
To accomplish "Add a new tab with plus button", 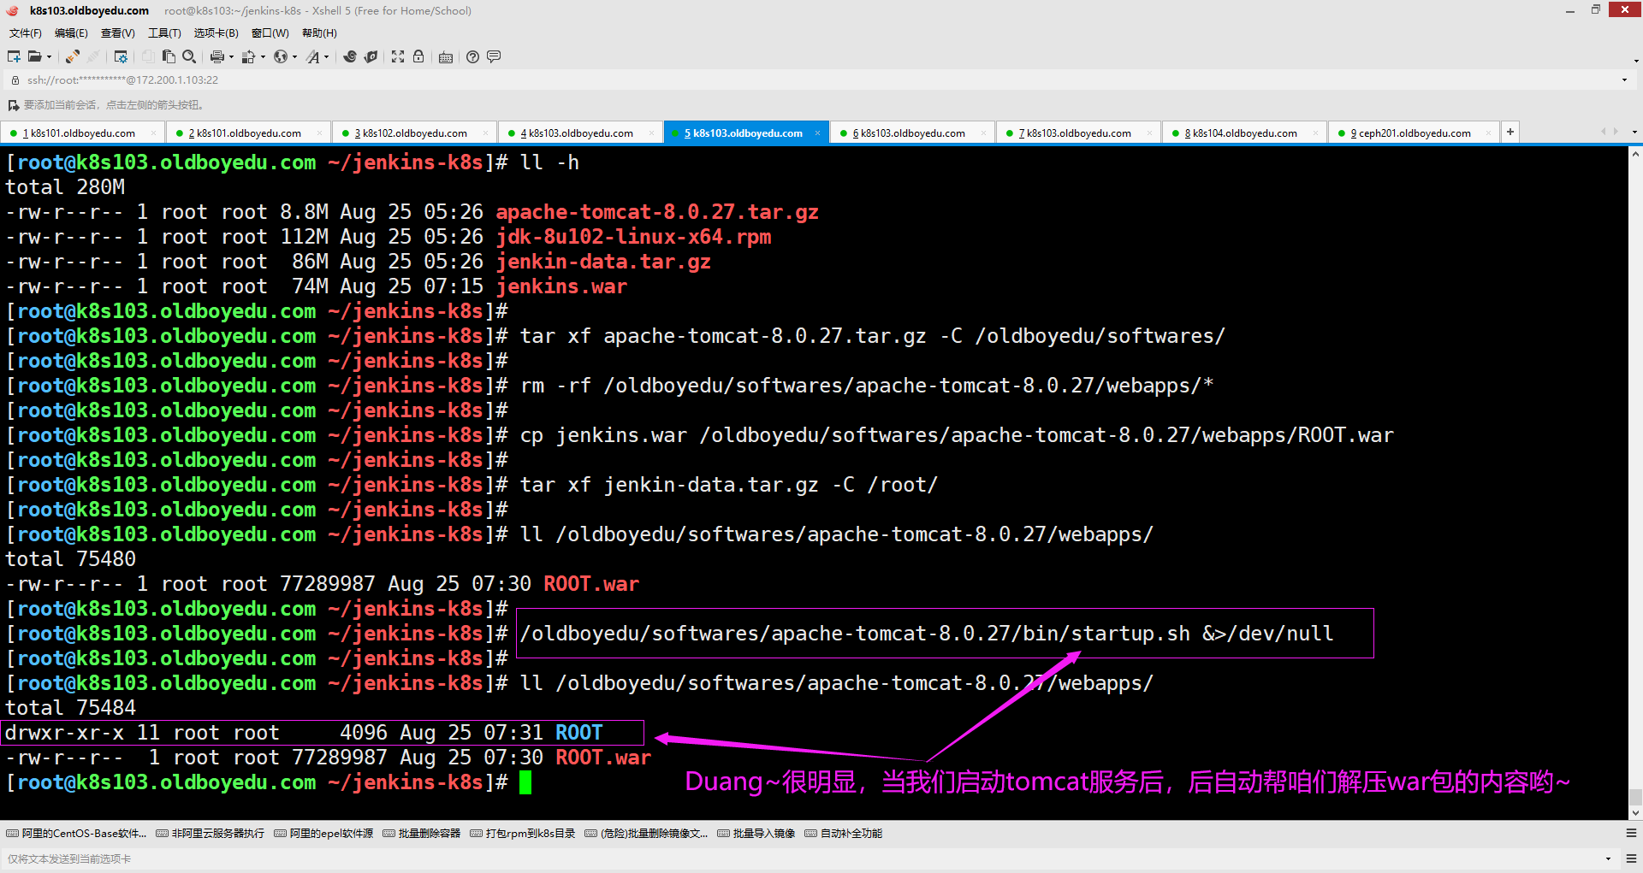I will 1510,132.
